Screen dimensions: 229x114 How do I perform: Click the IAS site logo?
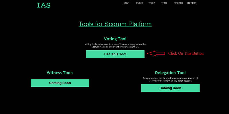tap(44, 5)
